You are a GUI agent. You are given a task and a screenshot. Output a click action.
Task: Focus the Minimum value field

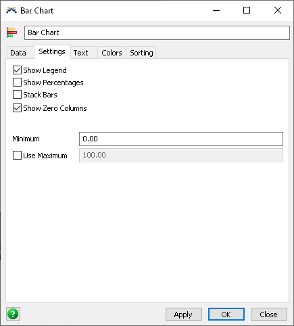181,139
